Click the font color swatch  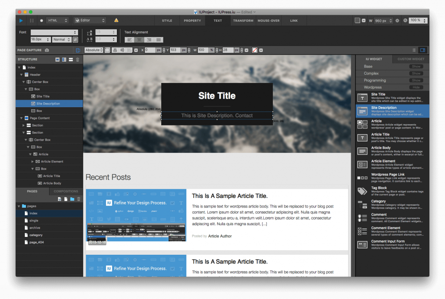coord(76,39)
